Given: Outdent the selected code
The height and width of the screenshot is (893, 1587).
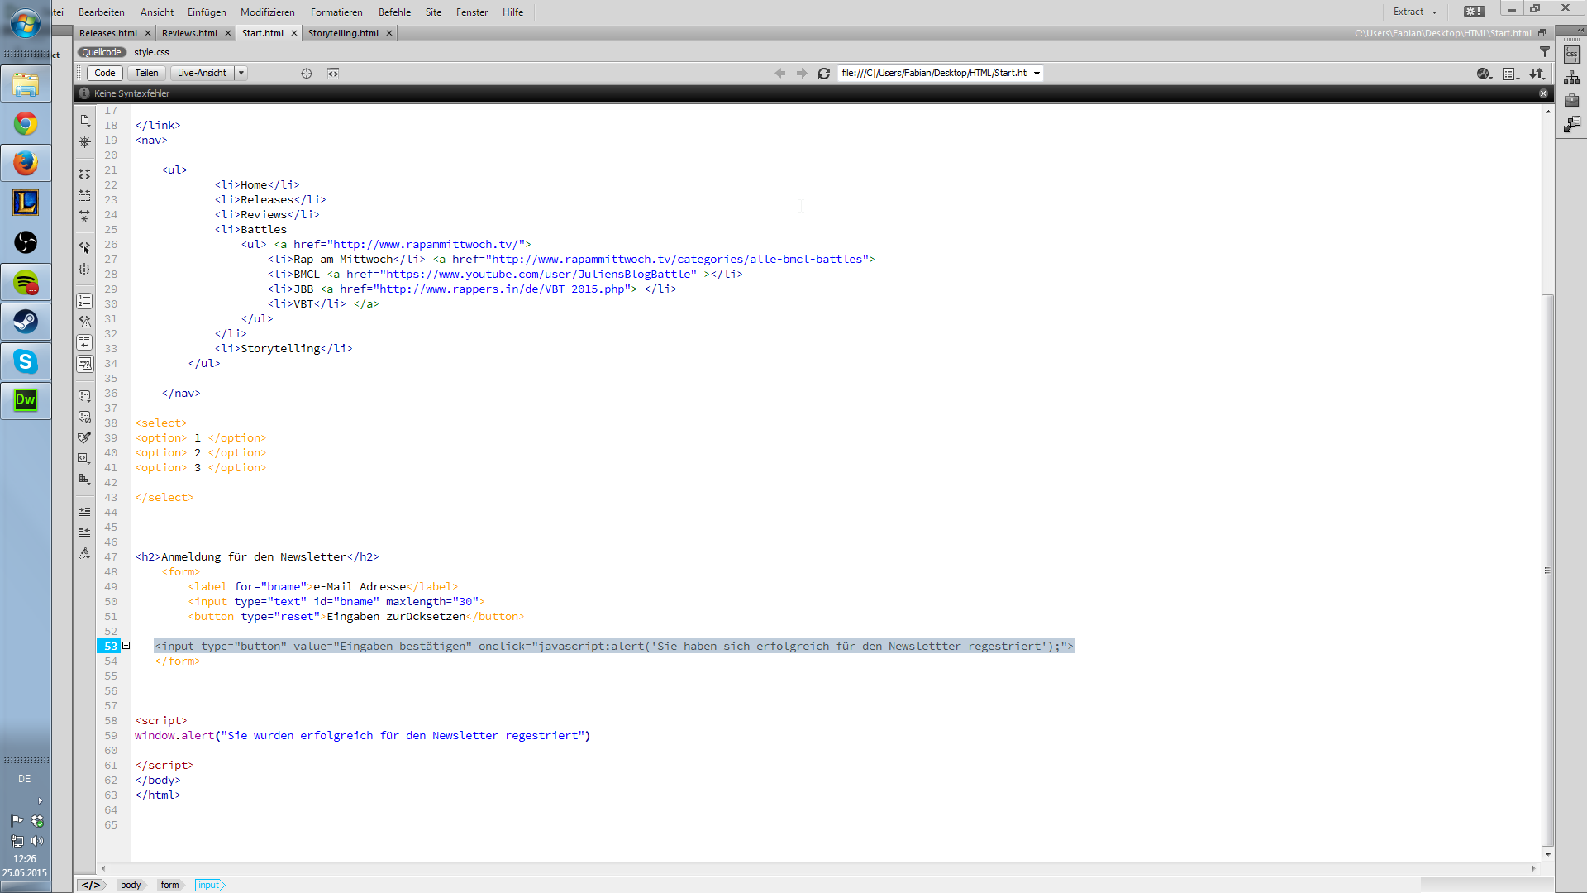Looking at the screenshot, I should (84, 532).
